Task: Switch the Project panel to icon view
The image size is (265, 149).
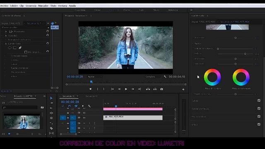Action: pos(9,134)
